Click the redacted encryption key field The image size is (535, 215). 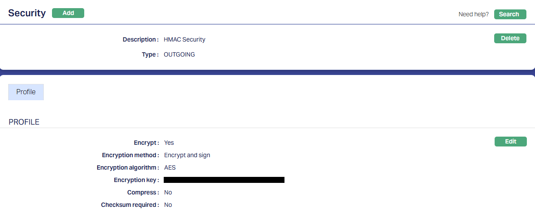click(x=224, y=180)
